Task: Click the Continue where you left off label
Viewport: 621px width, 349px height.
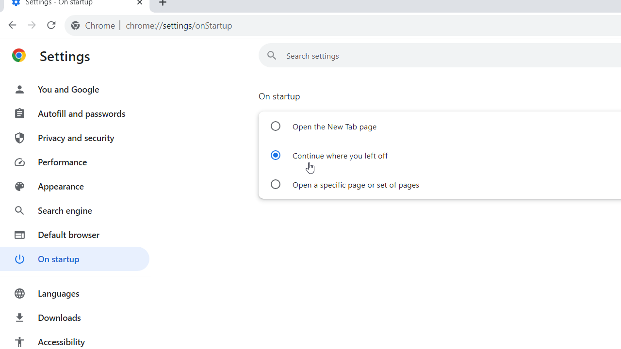Action: (x=340, y=156)
